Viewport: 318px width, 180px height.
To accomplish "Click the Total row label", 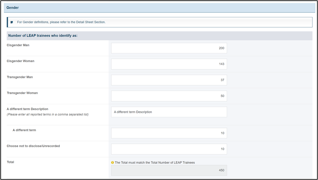I will 10,162.
